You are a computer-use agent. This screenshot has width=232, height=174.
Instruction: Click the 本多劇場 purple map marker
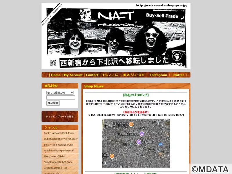pos(139,142)
